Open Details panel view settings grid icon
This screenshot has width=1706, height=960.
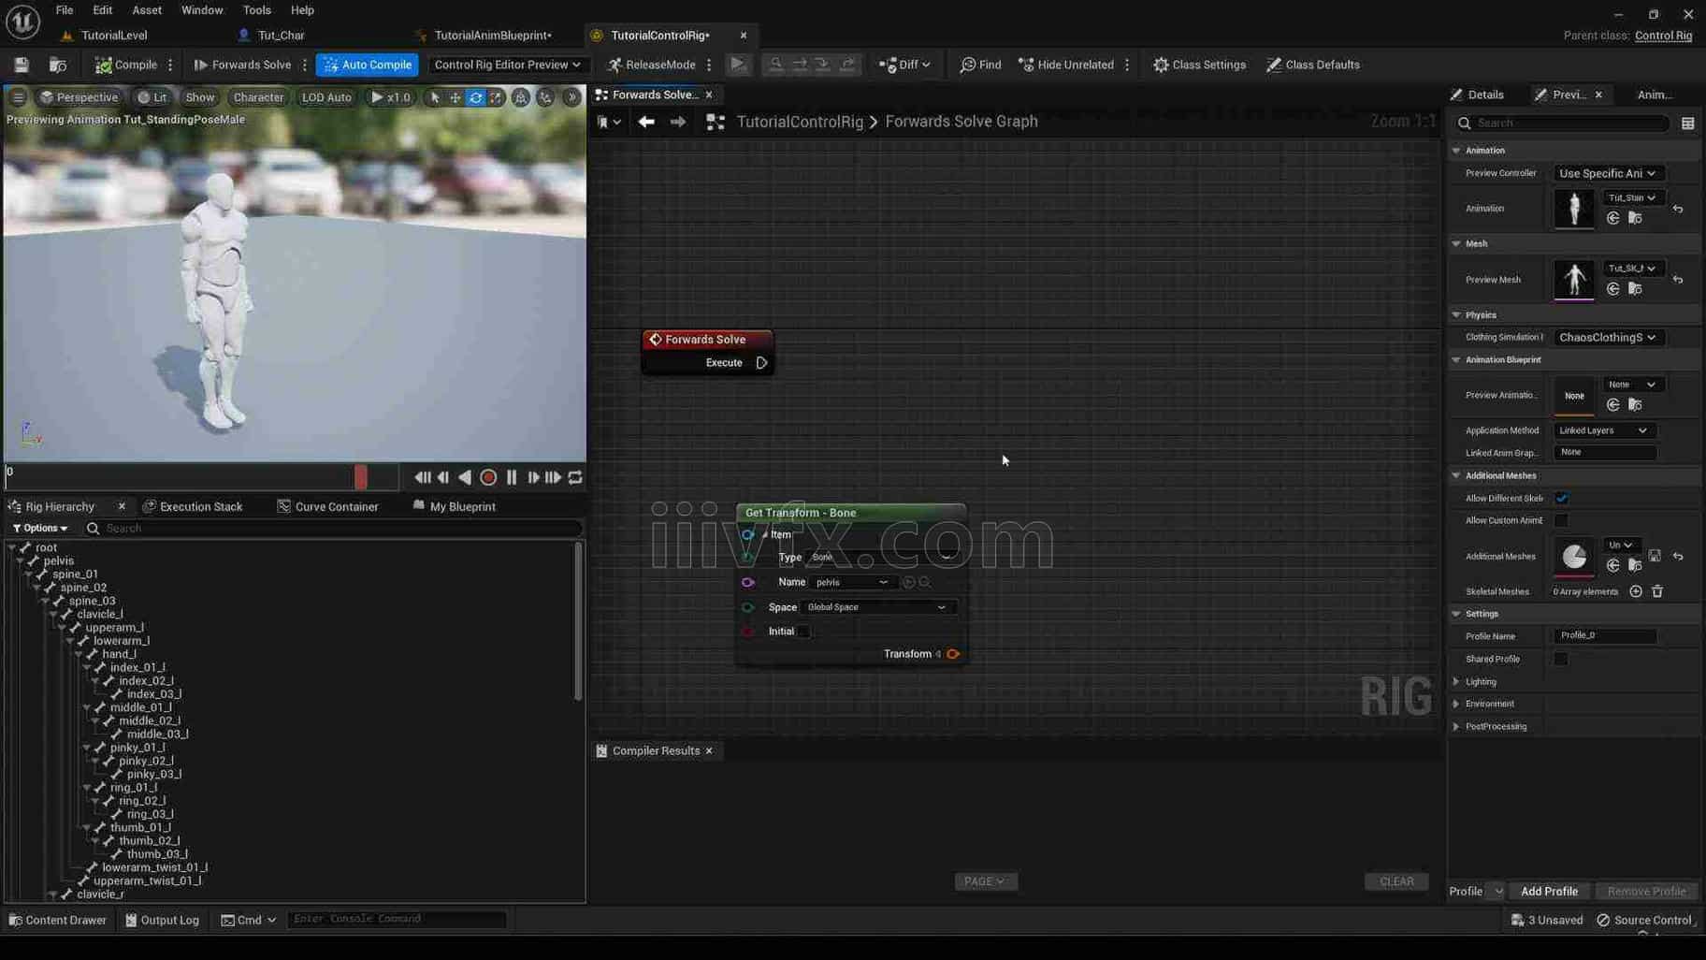click(1688, 124)
